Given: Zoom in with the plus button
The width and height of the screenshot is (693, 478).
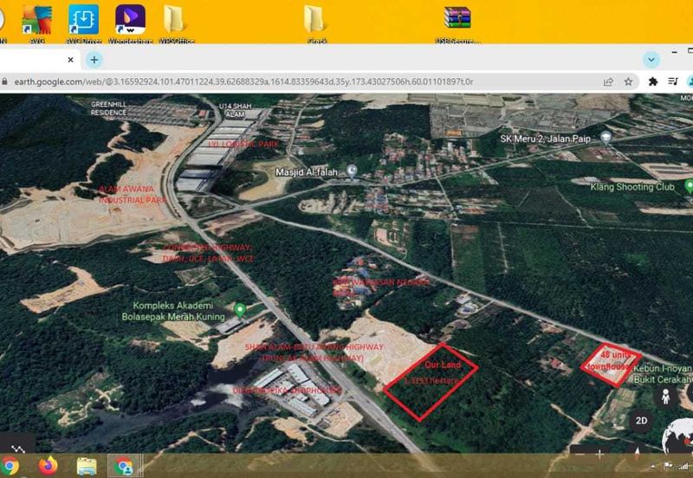Looking at the screenshot, I should click(x=599, y=454).
